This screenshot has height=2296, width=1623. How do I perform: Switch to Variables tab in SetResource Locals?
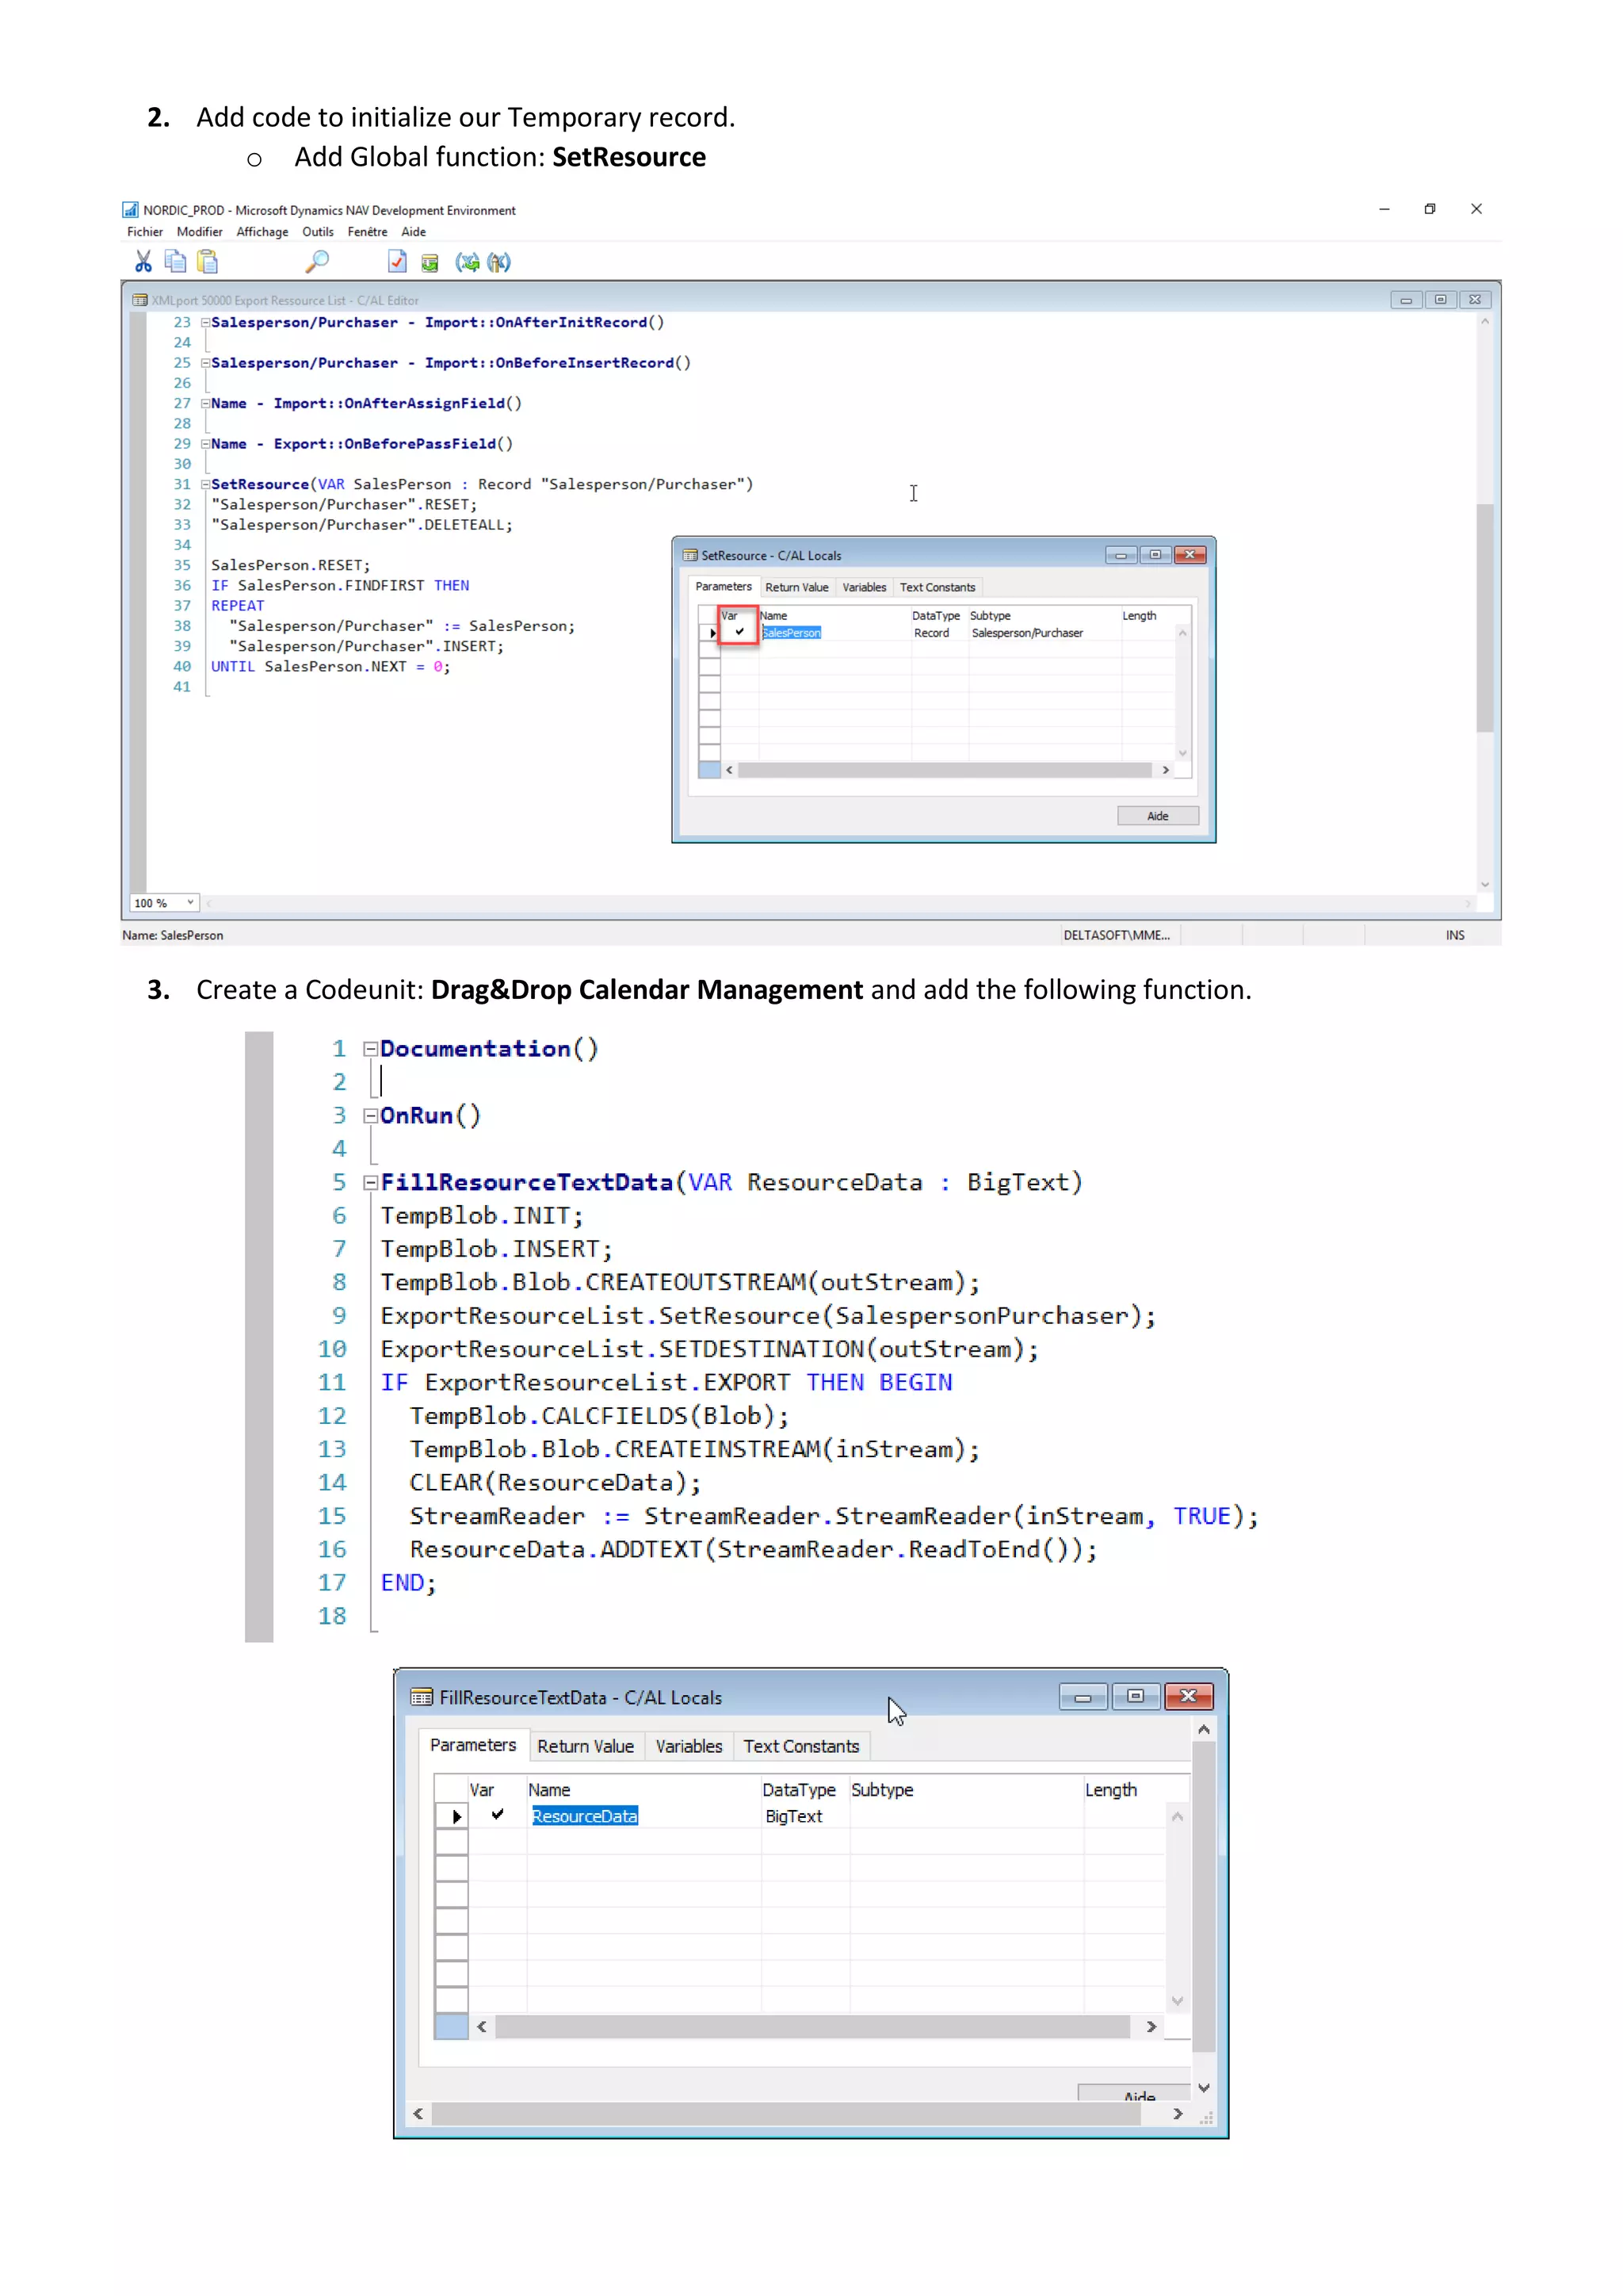(x=864, y=587)
